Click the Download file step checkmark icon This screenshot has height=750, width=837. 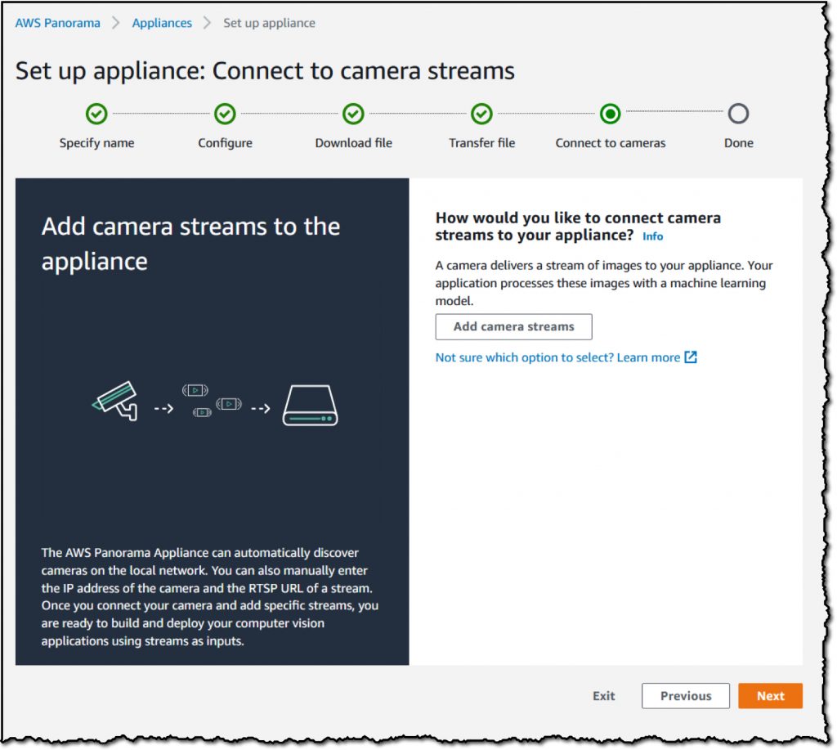[353, 114]
